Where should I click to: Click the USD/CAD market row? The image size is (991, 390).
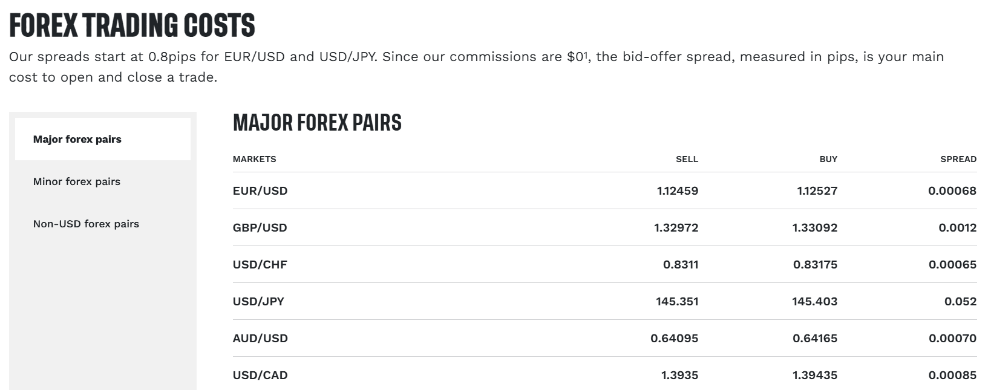point(260,375)
